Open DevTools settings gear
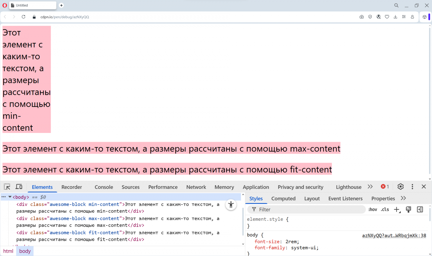The image size is (432, 256). click(x=400, y=187)
